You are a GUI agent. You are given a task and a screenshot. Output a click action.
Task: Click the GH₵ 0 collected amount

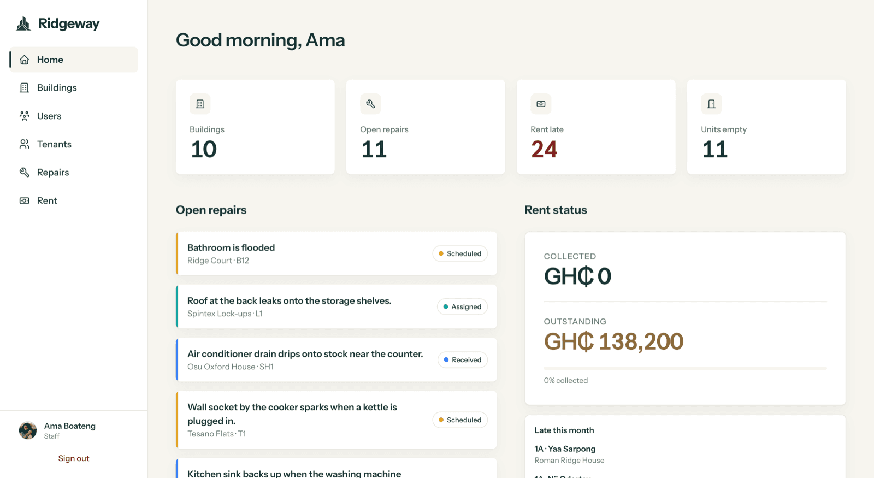point(577,276)
